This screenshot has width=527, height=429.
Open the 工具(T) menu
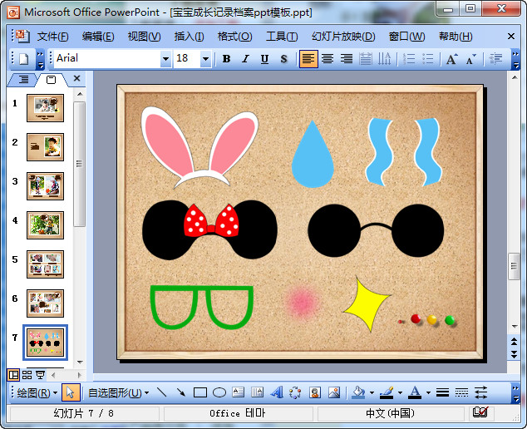[282, 37]
